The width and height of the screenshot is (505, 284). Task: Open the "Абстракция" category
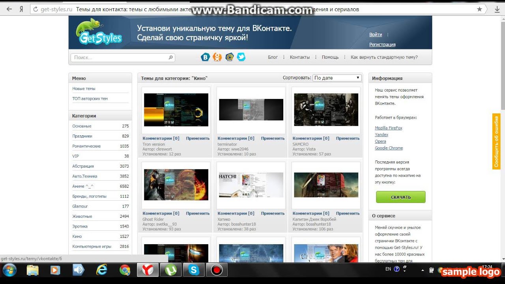coord(83,166)
